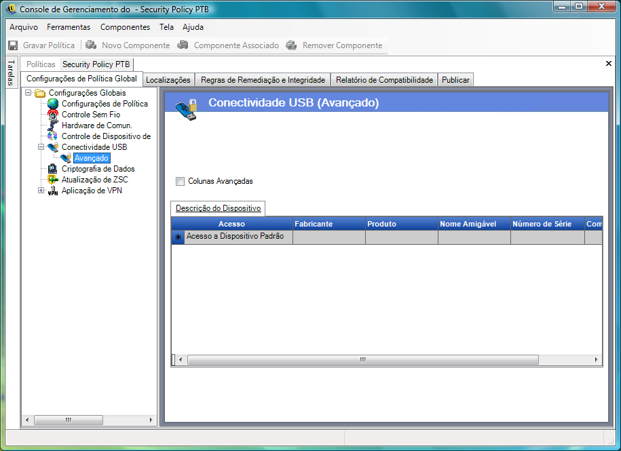Click the Aplicação de VPN icon
Screen dimensions: 621x451
click(x=53, y=191)
